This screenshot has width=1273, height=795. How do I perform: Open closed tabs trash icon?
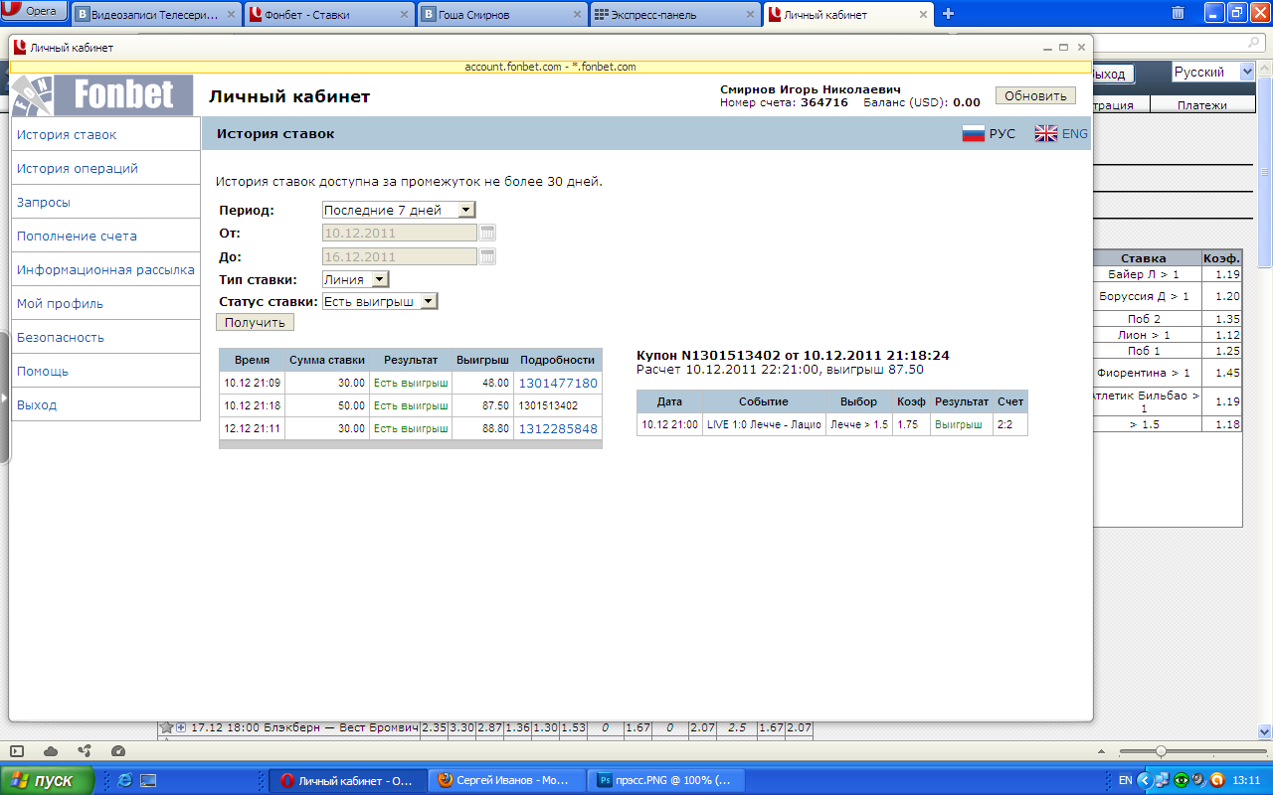pos(1178,13)
